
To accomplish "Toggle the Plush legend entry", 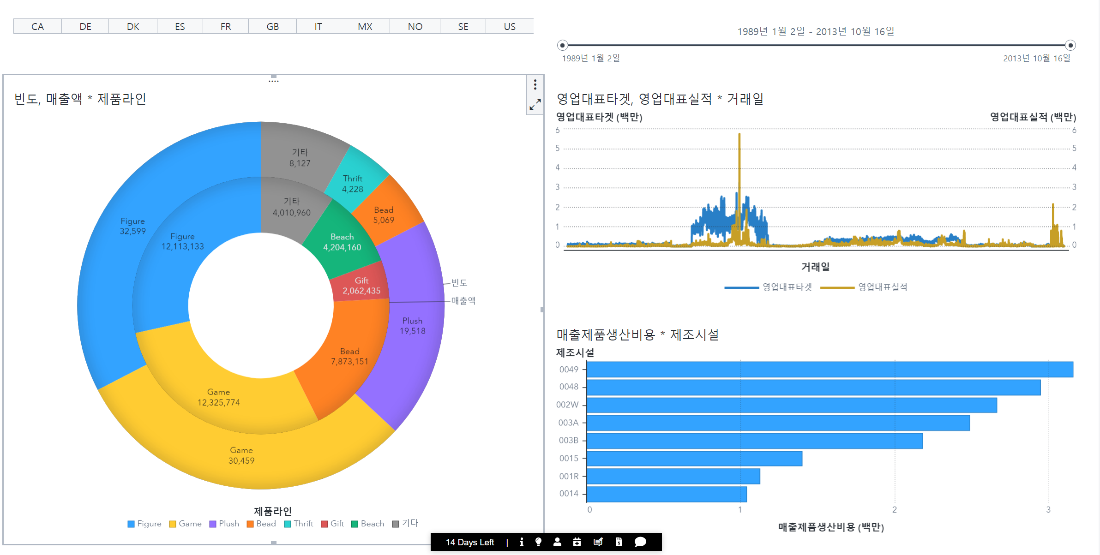I will click(x=224, y=524).
